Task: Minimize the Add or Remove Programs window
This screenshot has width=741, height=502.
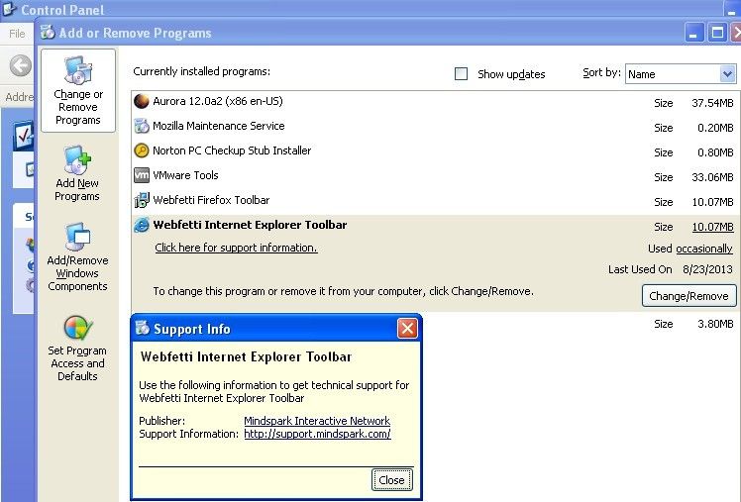Action: [x=693, y=33]
